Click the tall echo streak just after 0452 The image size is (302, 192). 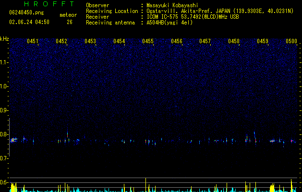[67, 134]
